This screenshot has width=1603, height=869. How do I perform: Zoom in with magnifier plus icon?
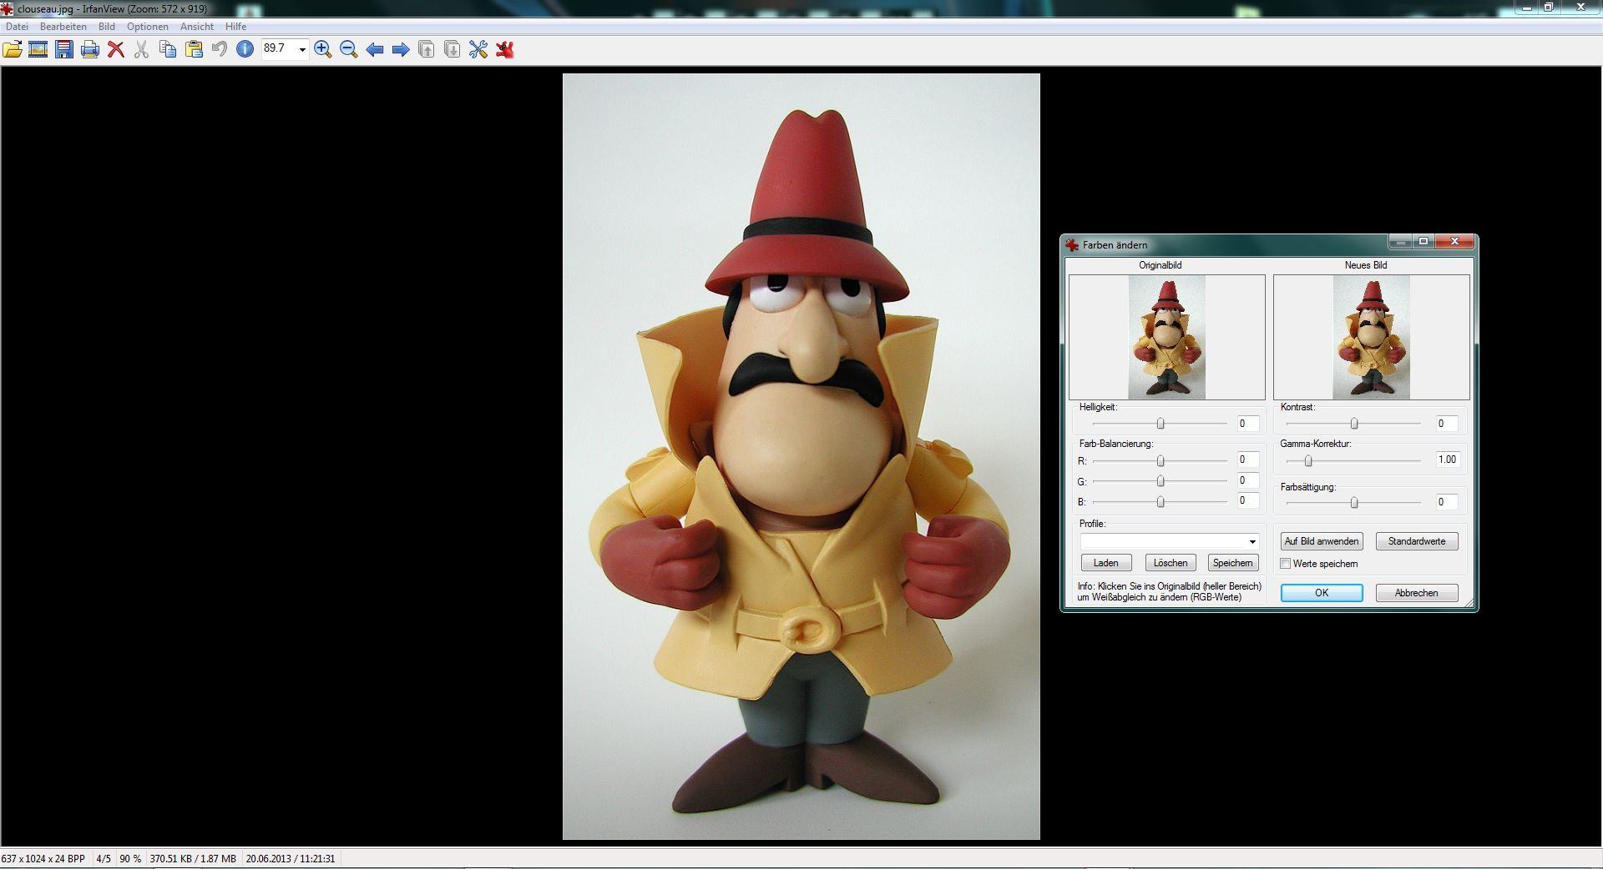coord(323,50)
